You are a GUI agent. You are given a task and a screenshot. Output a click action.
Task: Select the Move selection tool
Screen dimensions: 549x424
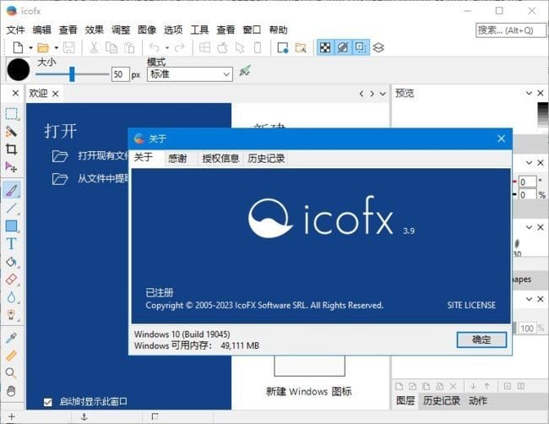point(11,167)
